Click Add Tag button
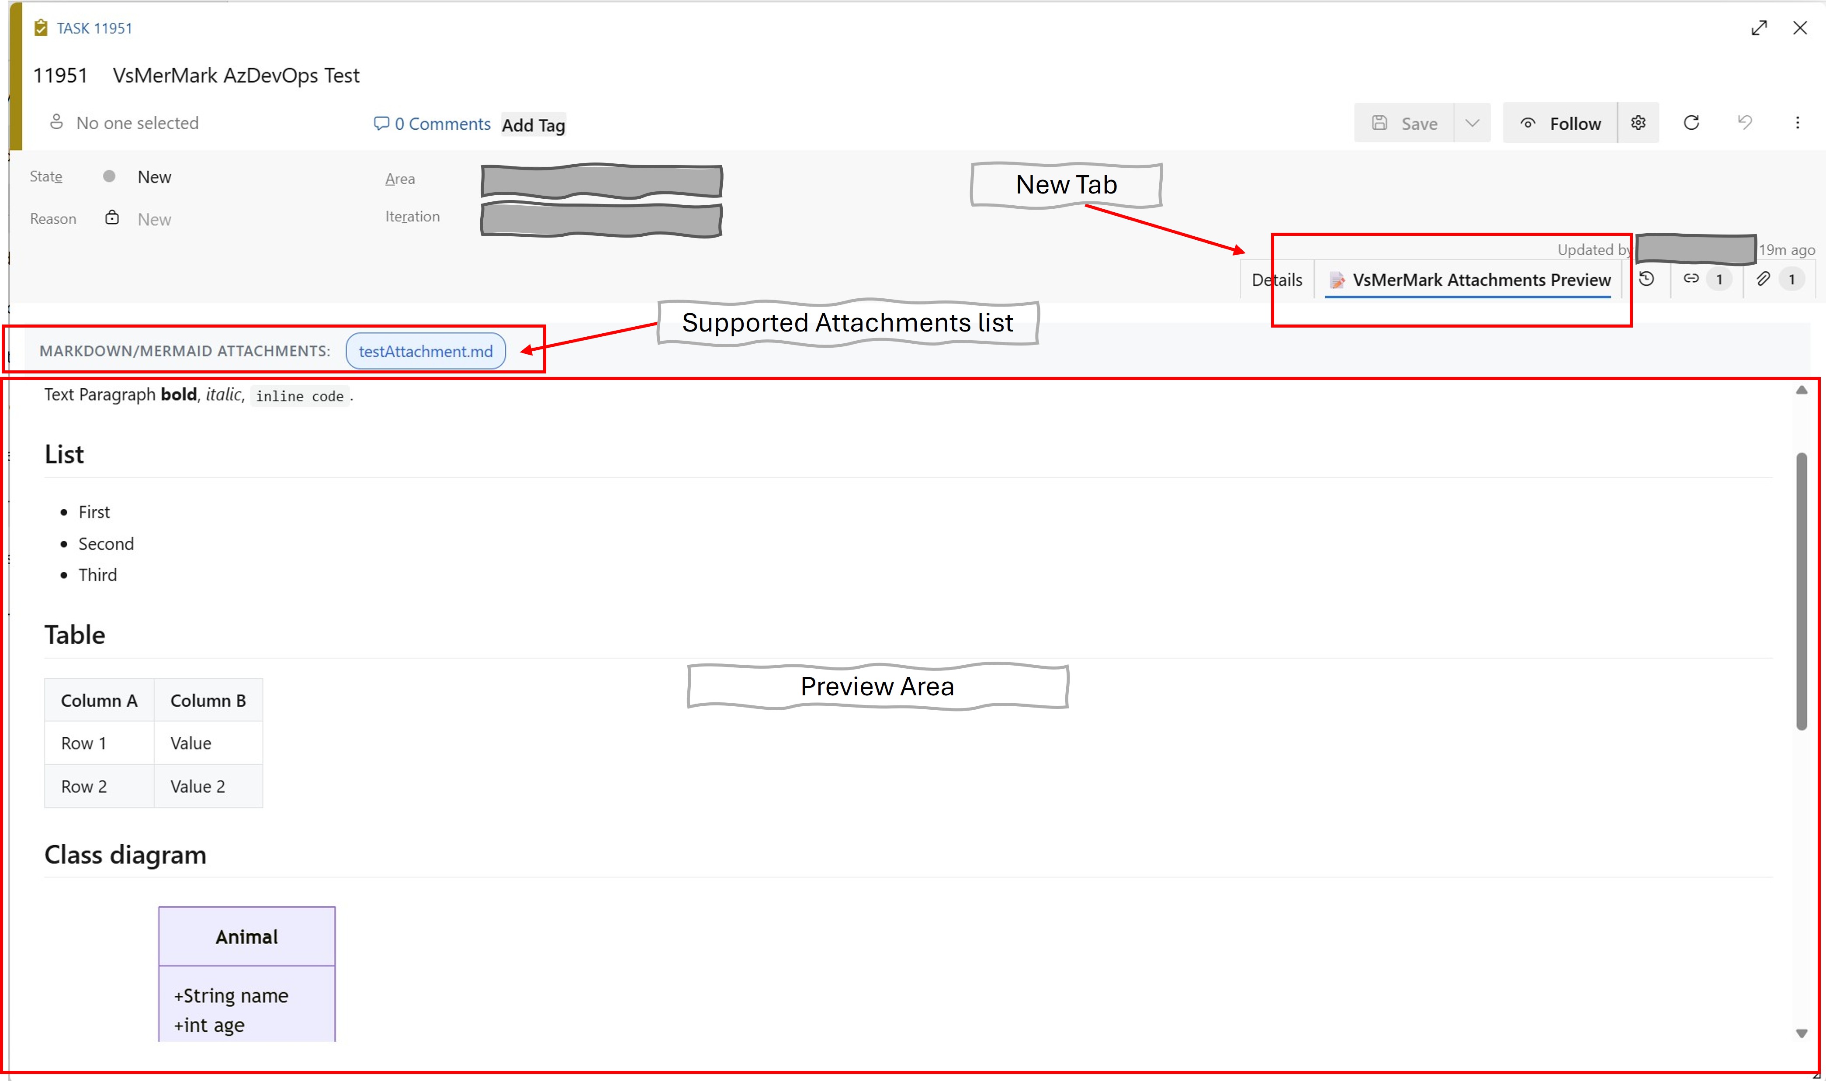The width and height of the screenshot is (1826, 1081). 534,125
